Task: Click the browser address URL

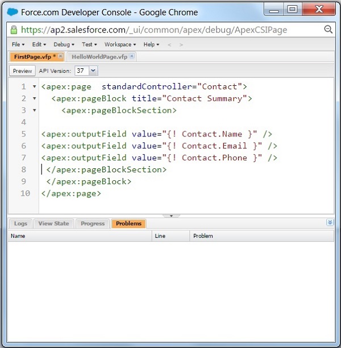Action: (154, 30)
